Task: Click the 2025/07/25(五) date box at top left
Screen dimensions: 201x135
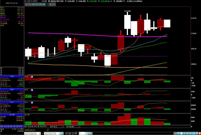Action: (x=12, y=3)
